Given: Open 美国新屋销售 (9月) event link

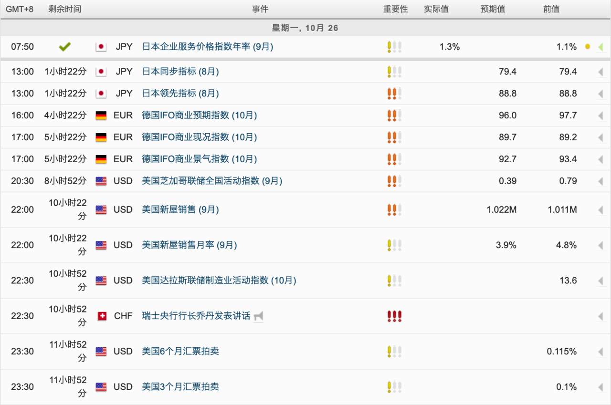Looking at the screenshot, I should point(180,209).
